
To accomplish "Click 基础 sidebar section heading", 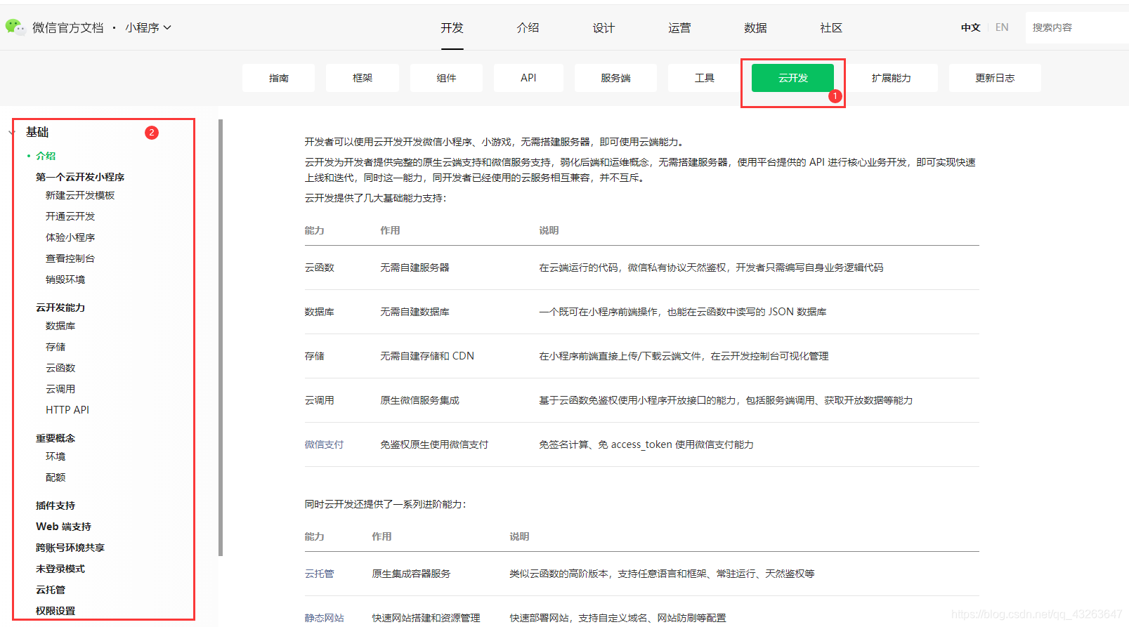I will click(x=37, y=132).
